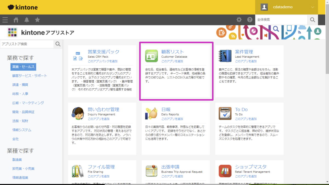Click このアプリを追加 under ショップマスタ

[246, 176]
